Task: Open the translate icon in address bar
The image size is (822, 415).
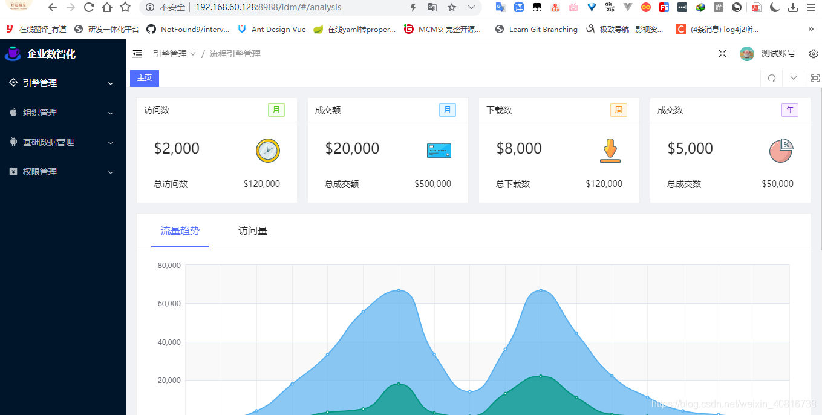Action: [x=432, y=8]
